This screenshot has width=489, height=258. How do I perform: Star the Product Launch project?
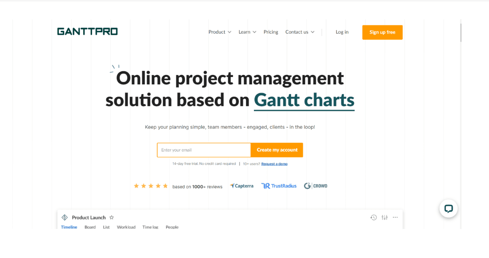tap(112, 217)
